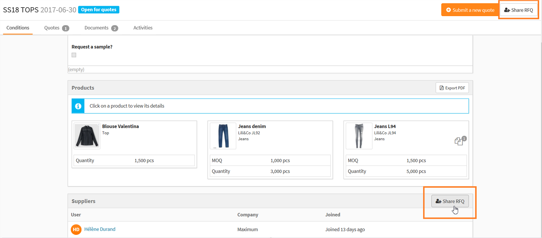This screenshot has height=238, width=542.
Task: Click the Documents tab count badge
Action: coord(115,28)
